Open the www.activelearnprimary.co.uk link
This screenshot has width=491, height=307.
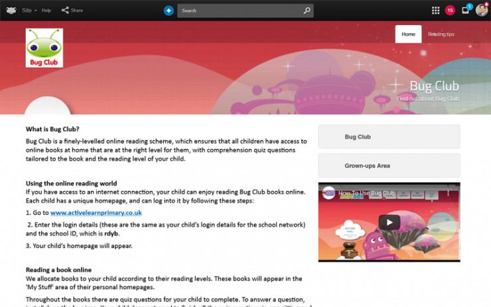coord(96,213)
